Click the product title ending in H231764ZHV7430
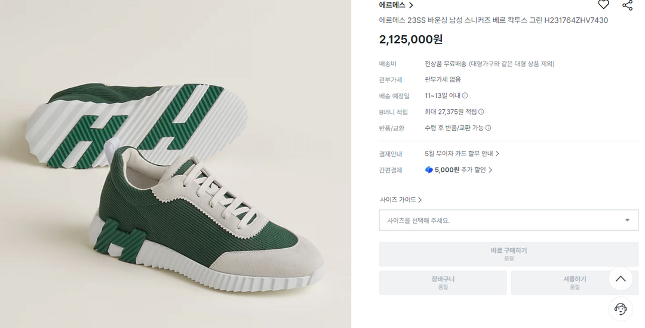The image size is (645, 328). tap(493, 20)
